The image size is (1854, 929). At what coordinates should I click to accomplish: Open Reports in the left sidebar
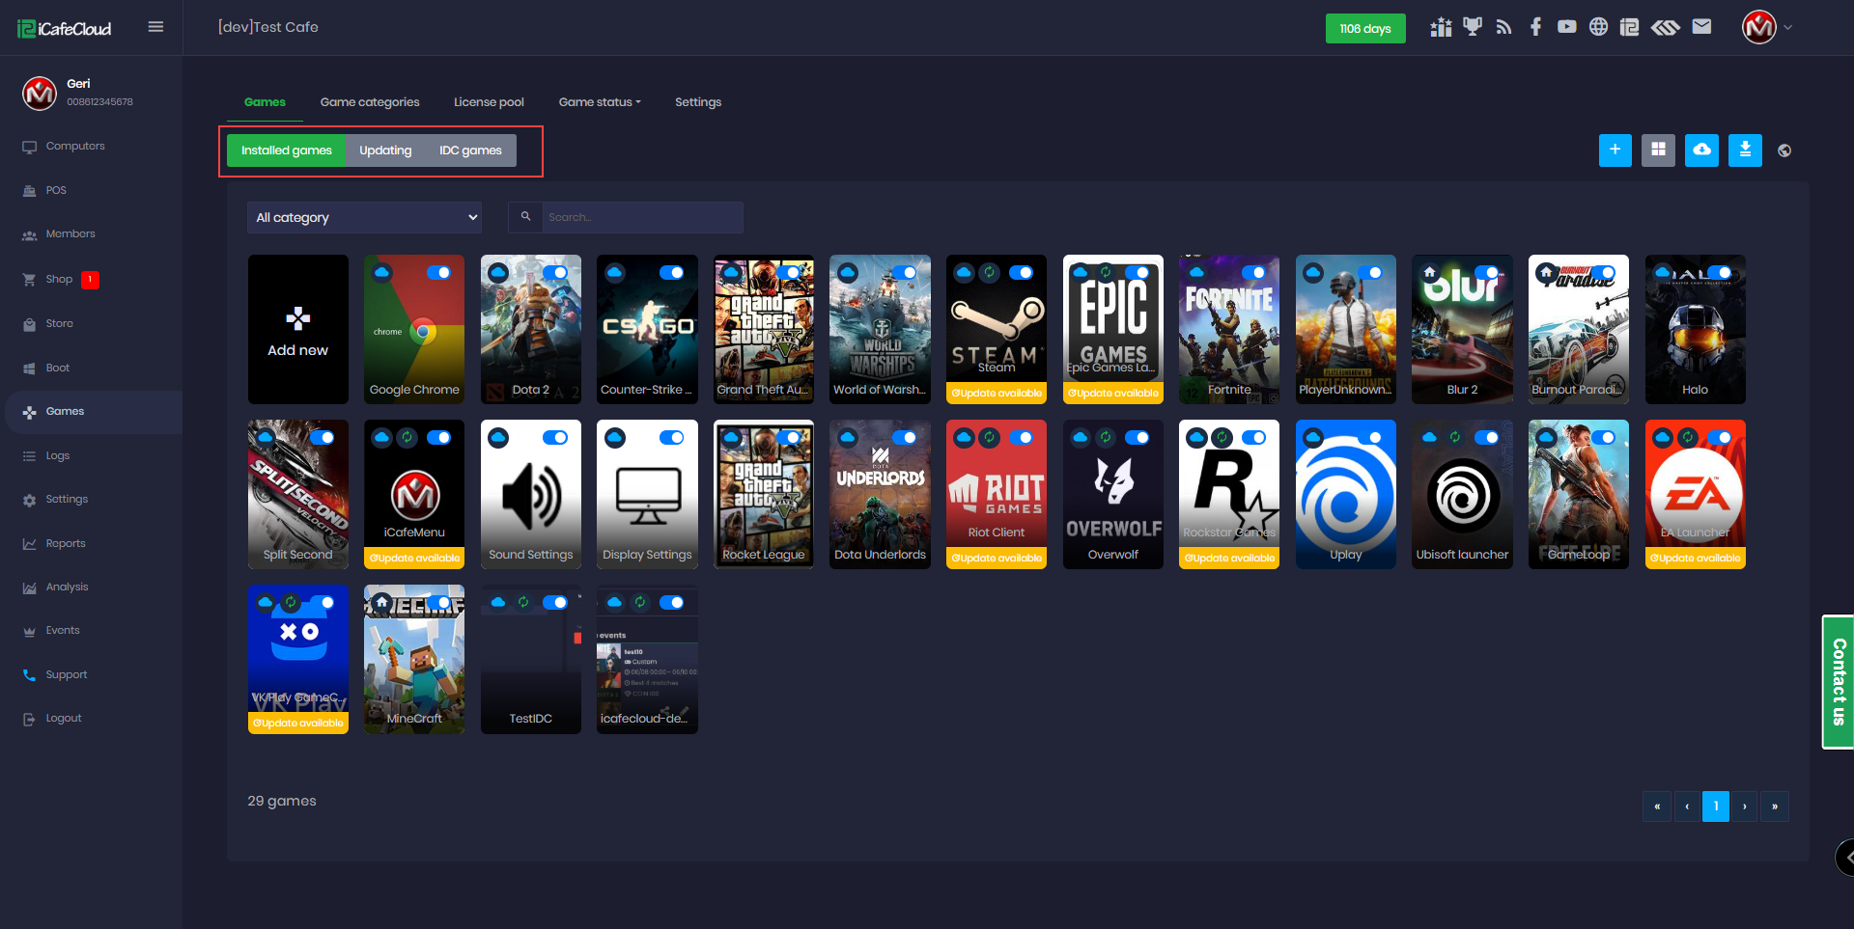[x=66, y=543]
